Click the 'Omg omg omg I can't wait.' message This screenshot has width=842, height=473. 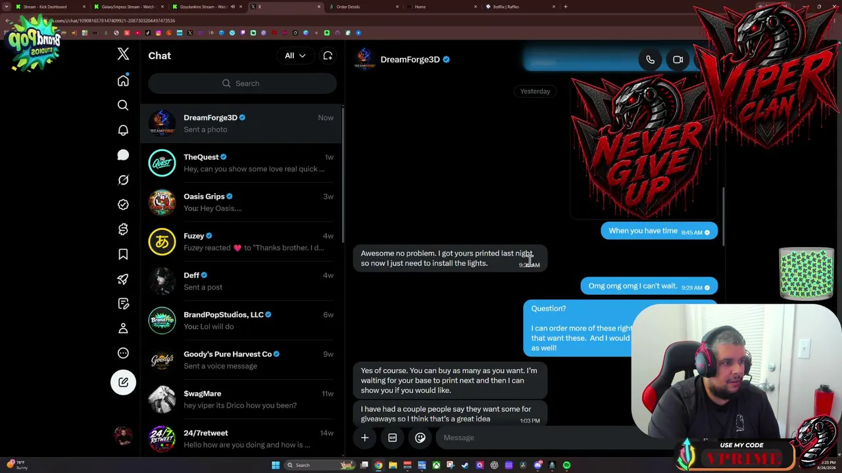649,286
